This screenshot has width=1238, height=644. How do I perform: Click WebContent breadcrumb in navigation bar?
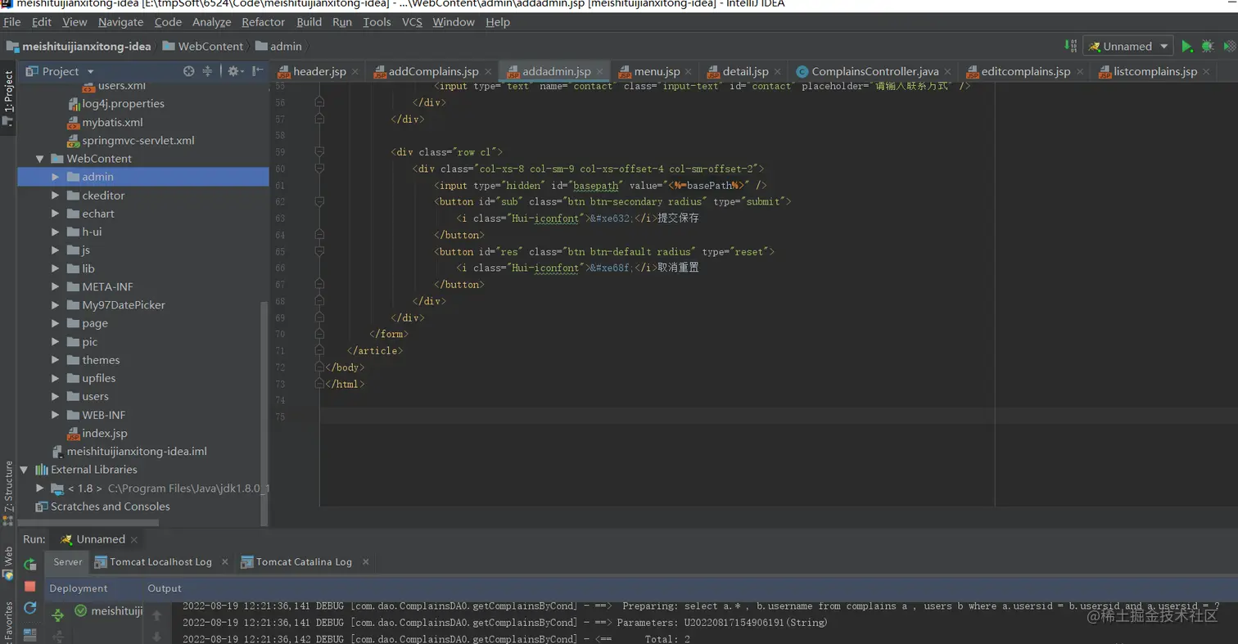pyautogui.click(x=203, y=47)
